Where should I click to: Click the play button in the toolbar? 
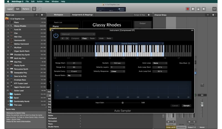pyautogui.click(x=193, y=9)
